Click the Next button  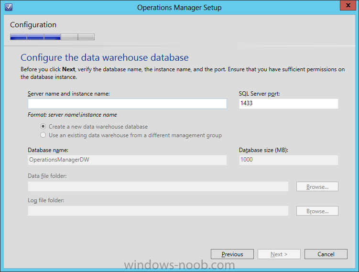pos(279,254)
